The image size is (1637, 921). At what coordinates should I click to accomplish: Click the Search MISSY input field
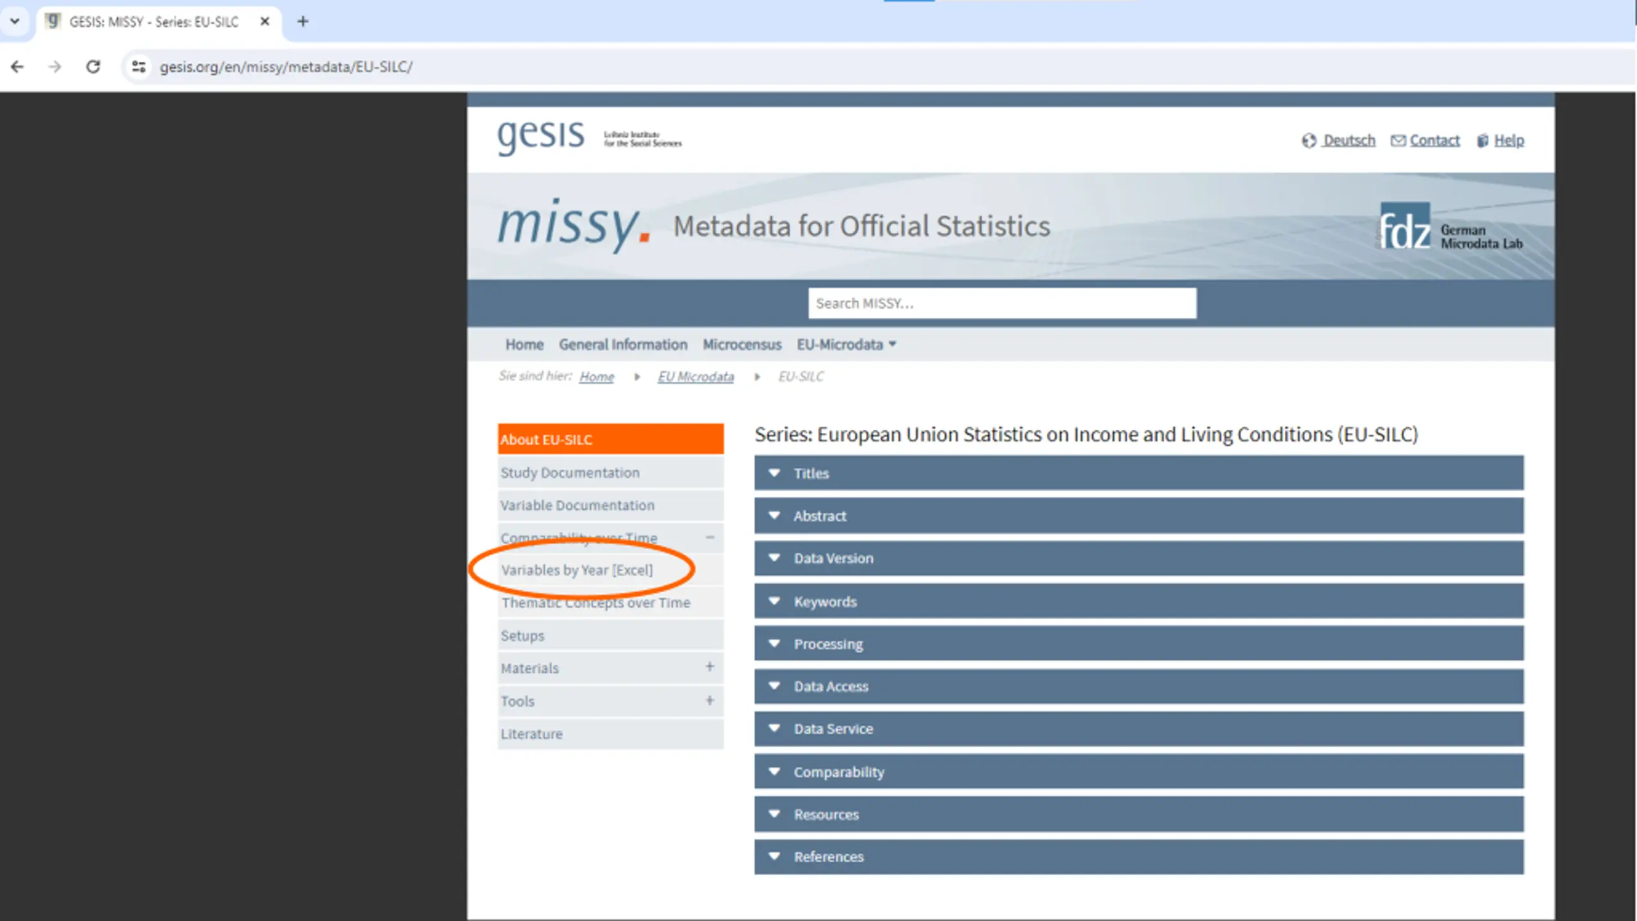coord(1002,303)
